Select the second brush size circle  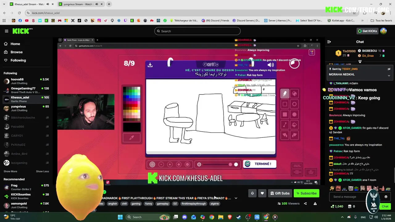(161, 164)
